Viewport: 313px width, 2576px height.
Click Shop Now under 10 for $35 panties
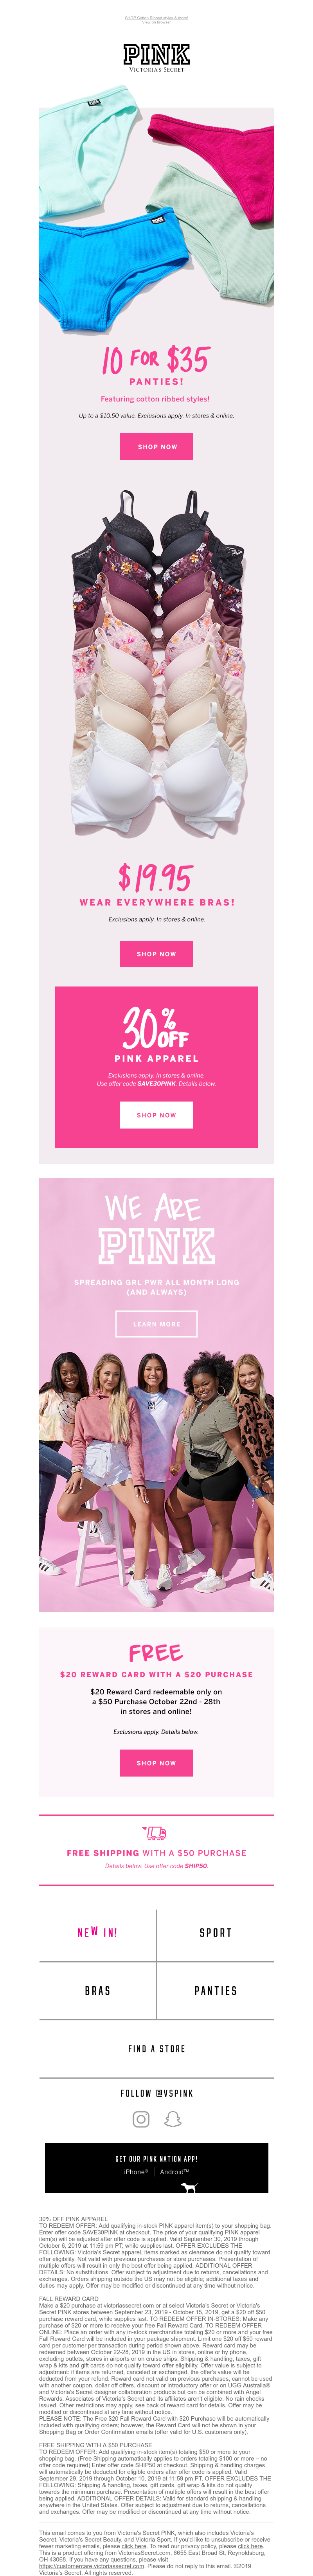point(157,446)
